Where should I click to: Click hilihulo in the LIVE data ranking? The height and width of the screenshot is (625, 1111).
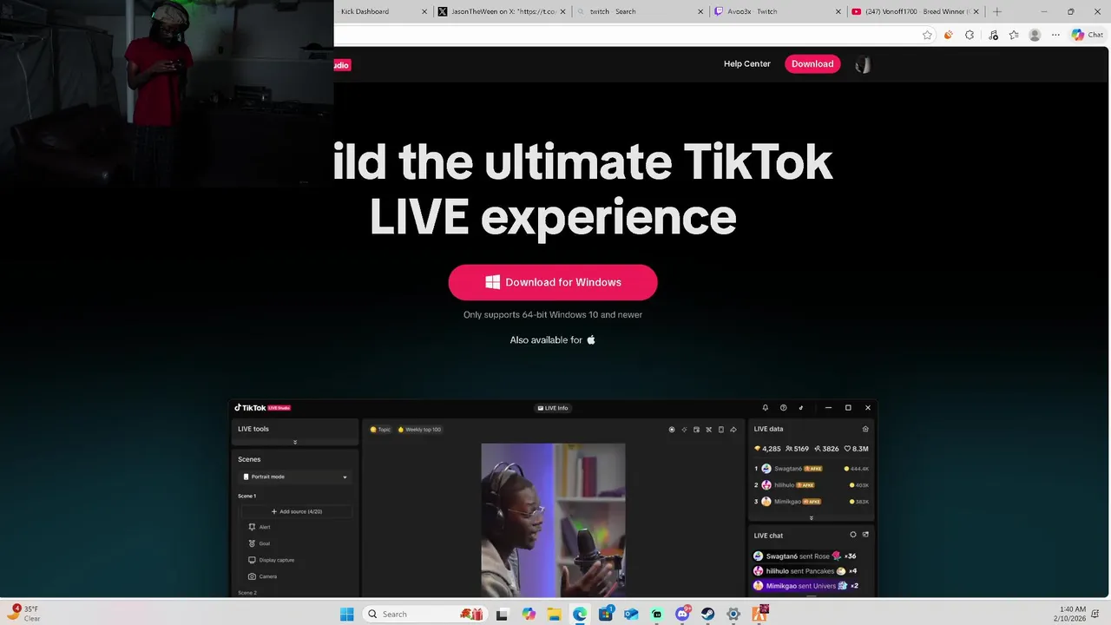tap(784, 485)
